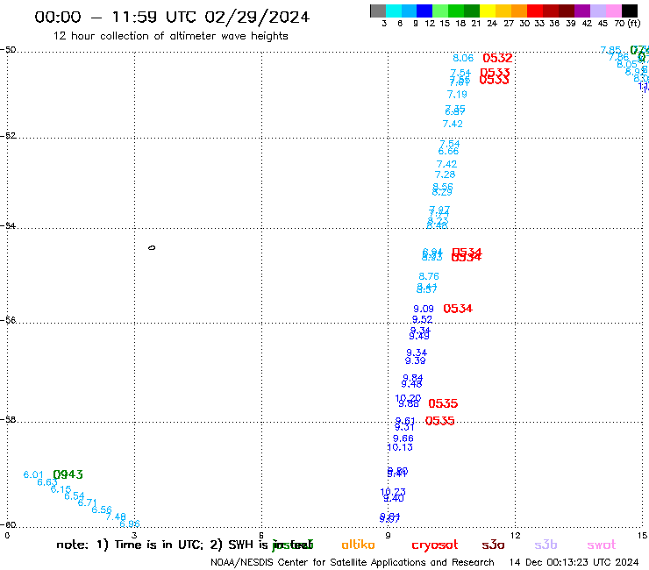Click the wave height value '7.85'
649x570 pixels.
610,50
